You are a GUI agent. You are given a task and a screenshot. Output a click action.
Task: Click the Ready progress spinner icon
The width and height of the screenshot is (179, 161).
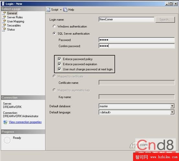pyautogui.click(x=7, y=140)
